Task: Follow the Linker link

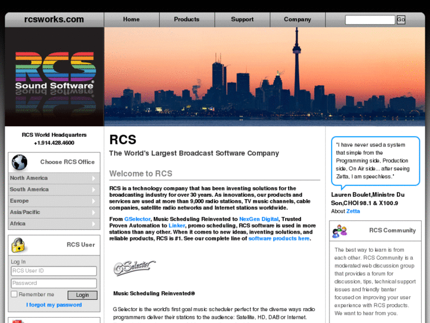Action: tap(177, 225)
